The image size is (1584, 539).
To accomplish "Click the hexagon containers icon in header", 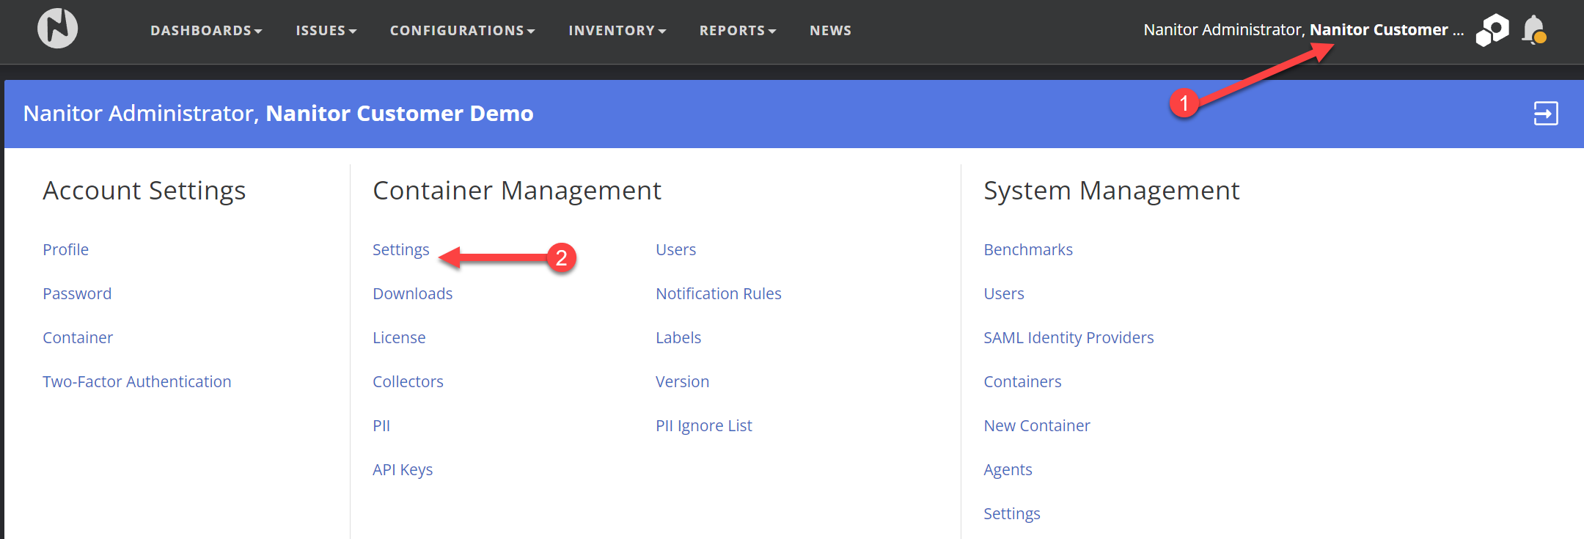I will (1492, 30).
